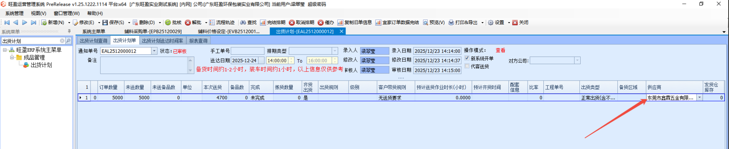Open dropdown arrow next to 保存(S)
The image size is (729, 149).
[x=129, y=23]
